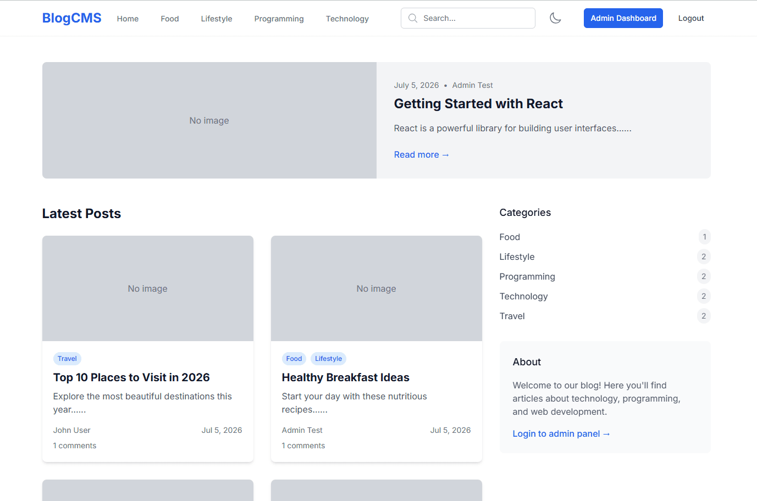The height and width of the screenshot is (501, 757).
Task: Open the Getting Started with React title
Action: (478, 104)
